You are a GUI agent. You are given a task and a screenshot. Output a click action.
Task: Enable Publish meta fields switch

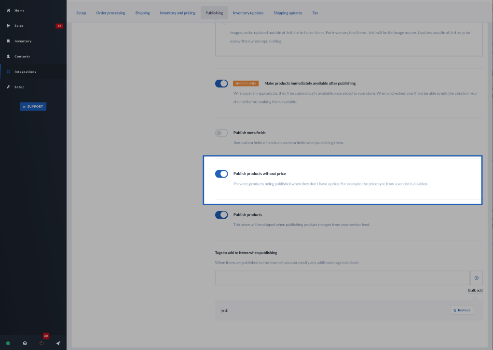pos(221,133)
